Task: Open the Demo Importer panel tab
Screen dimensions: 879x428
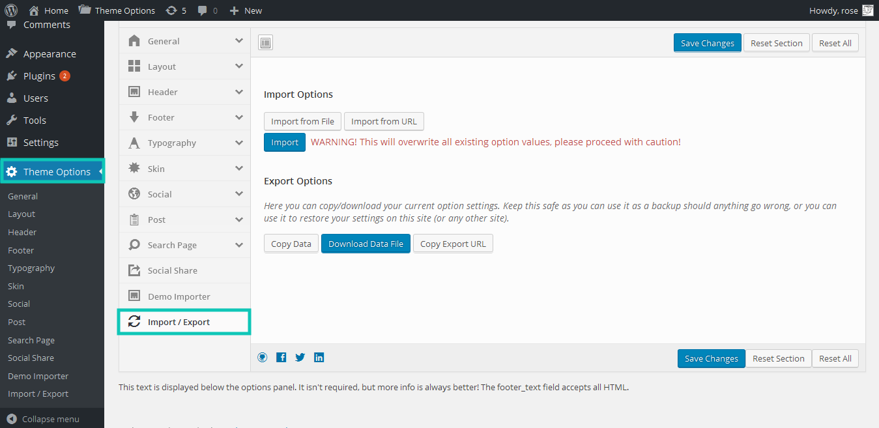Action: 184,296
